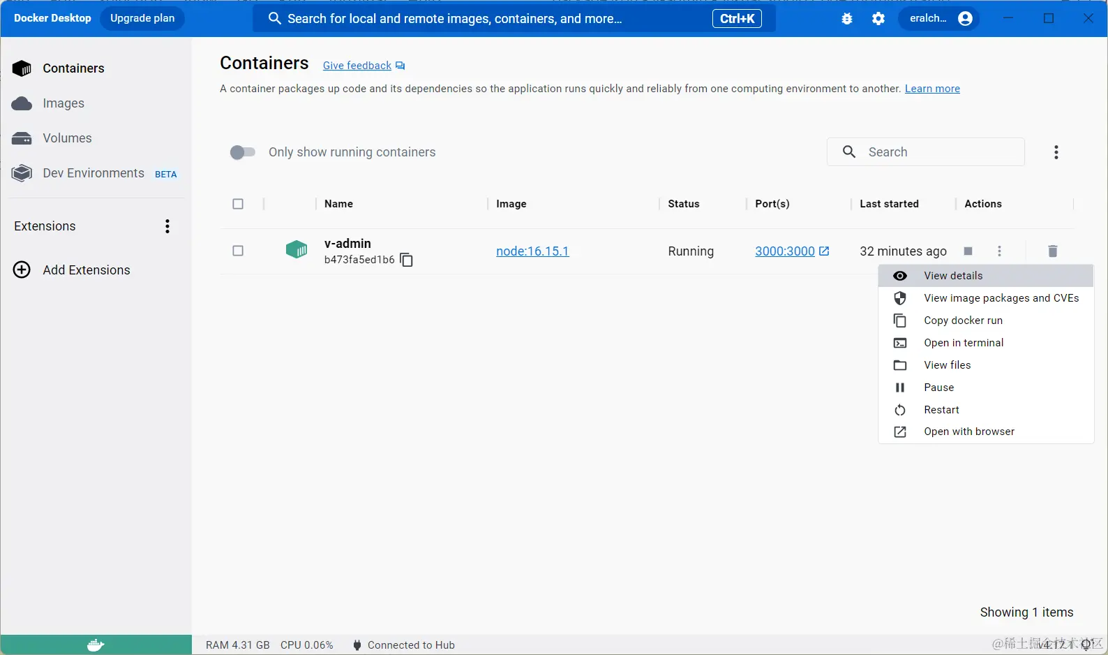1108x655 pixels.
Task: Copy container ID b473fa5ed1b6
Action: 407,260
